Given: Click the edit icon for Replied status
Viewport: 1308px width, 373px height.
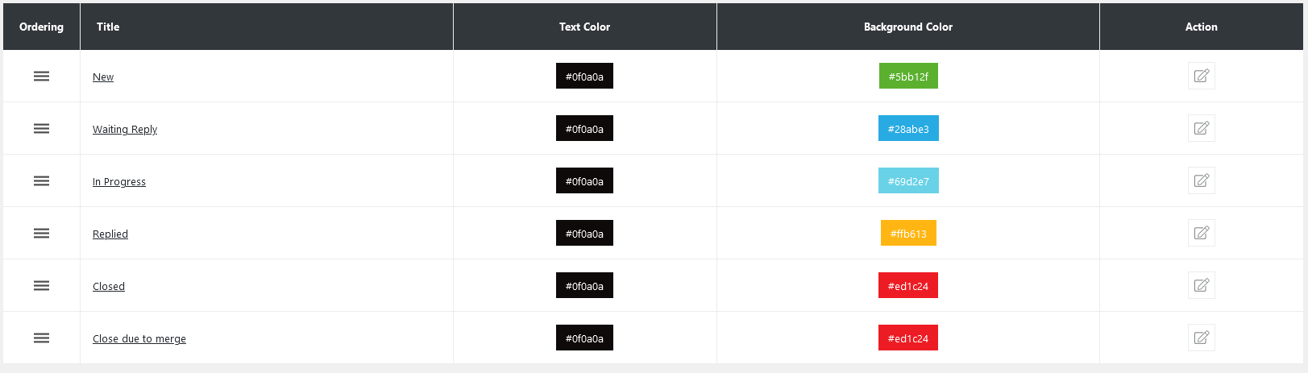Looking at the screenshot, I should click(x=1201, y=234).
